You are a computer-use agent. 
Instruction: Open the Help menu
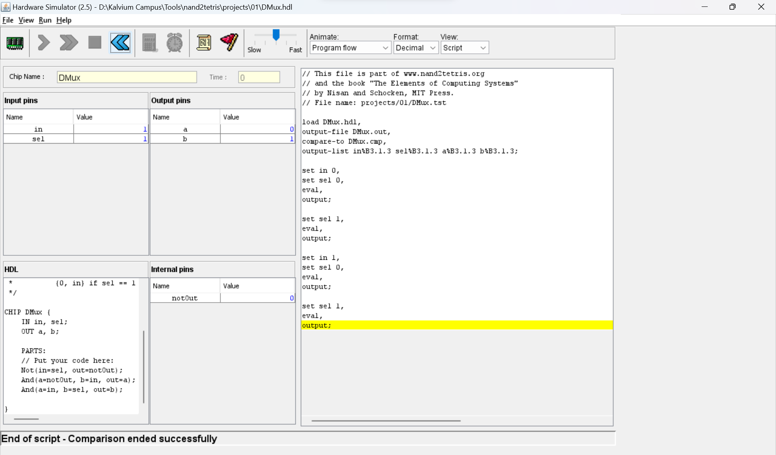point(63,20)
